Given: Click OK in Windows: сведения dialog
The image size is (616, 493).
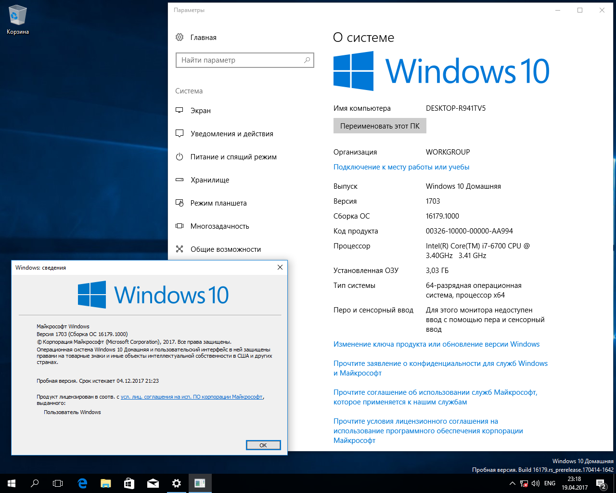Looking at the screenshot, I should (x=263, y=445).
